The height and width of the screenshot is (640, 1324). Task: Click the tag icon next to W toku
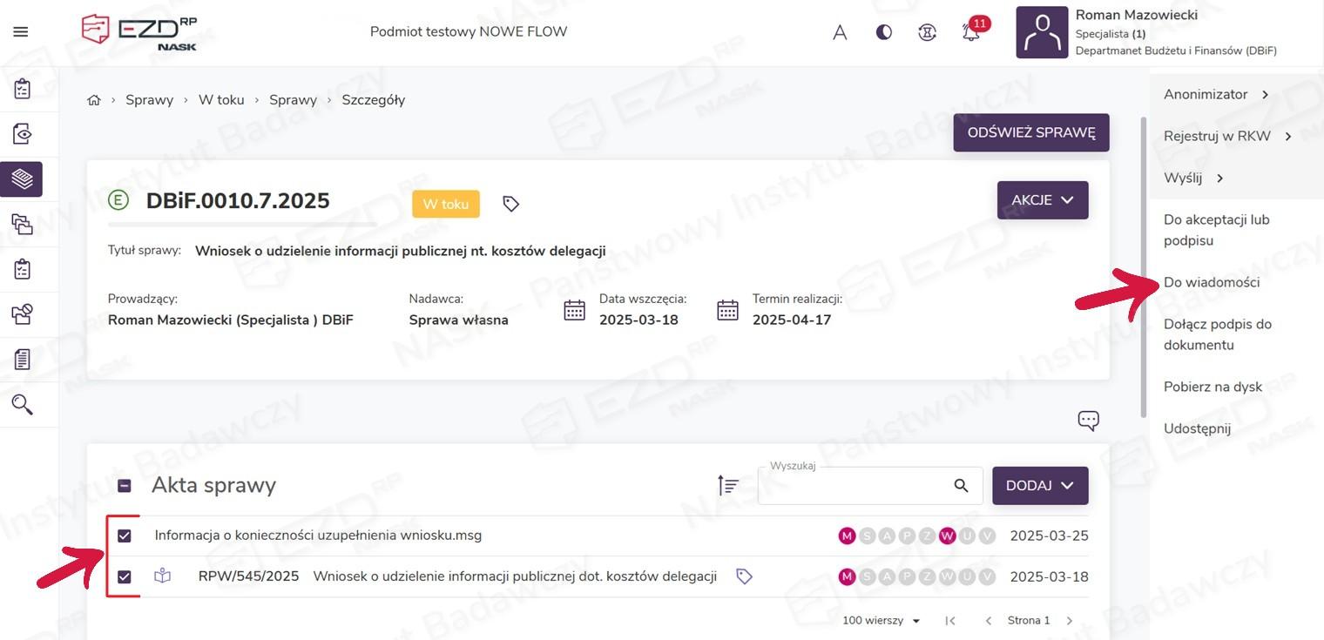(x=511, y=204)
